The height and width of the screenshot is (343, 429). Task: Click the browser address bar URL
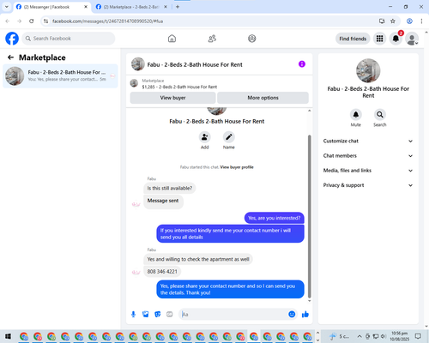tap(107, 21)
